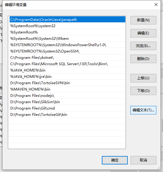Select the TortoiseGit\bin path entry
The image size is (163, 172).
click(67, 115)
